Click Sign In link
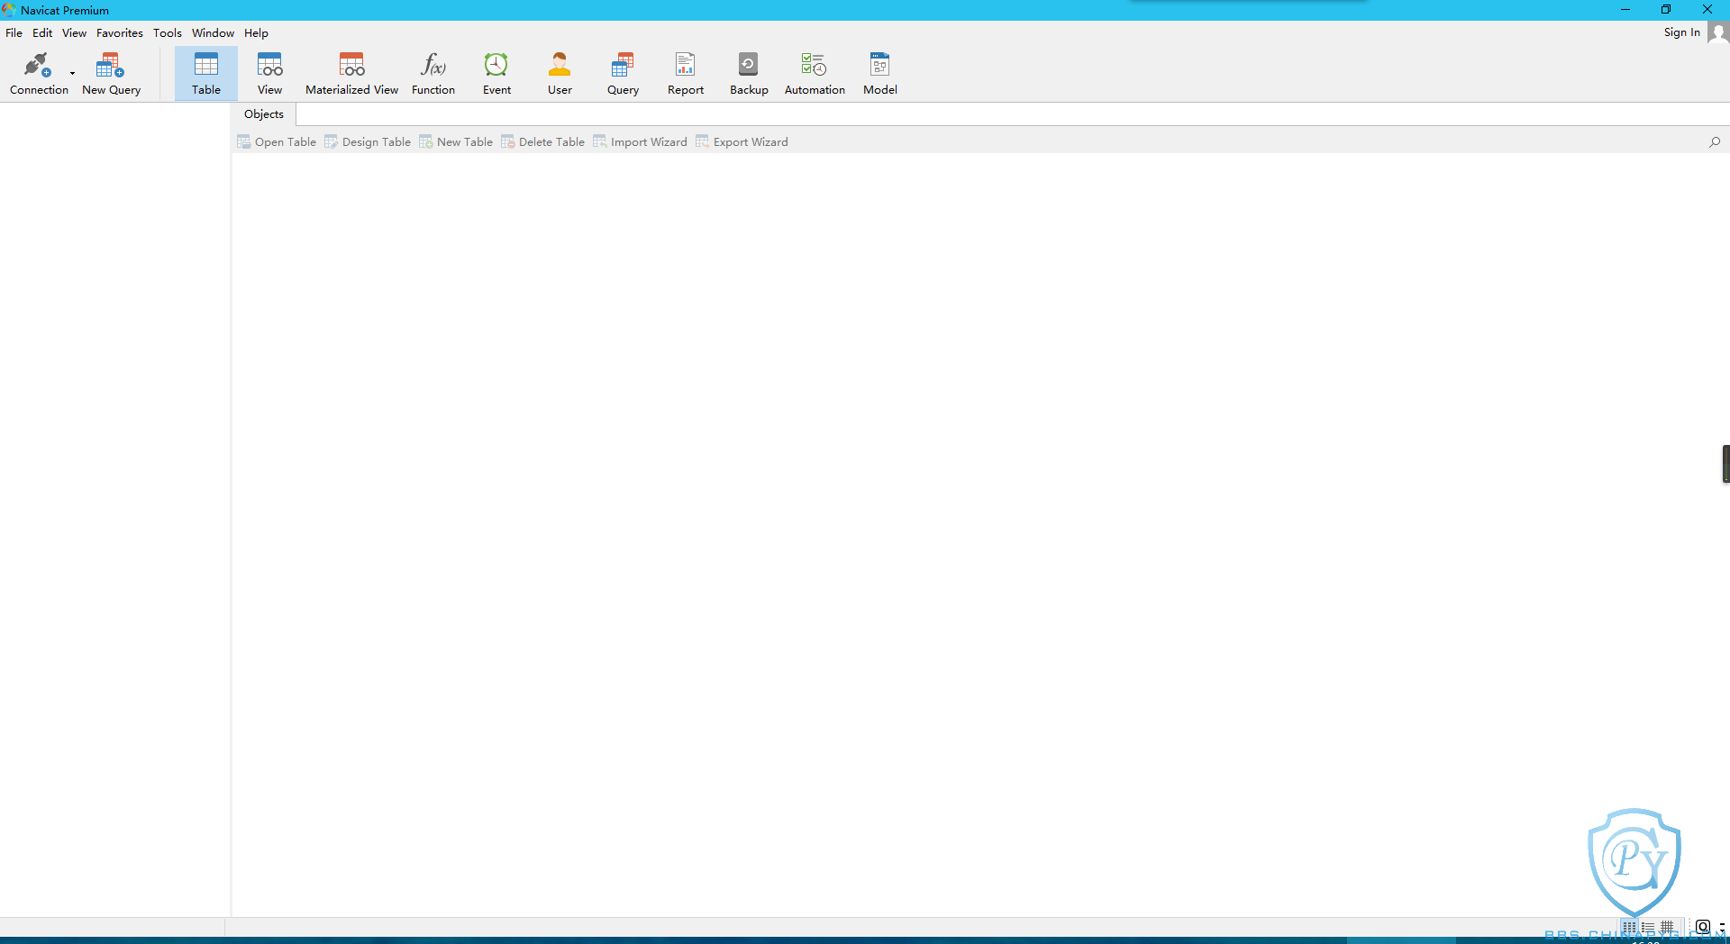The image size is (1730, 944). (1681, 32)
